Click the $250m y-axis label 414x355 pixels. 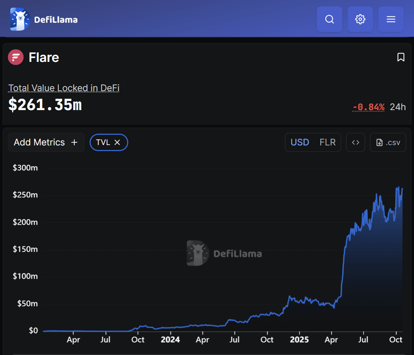[25, 195]
